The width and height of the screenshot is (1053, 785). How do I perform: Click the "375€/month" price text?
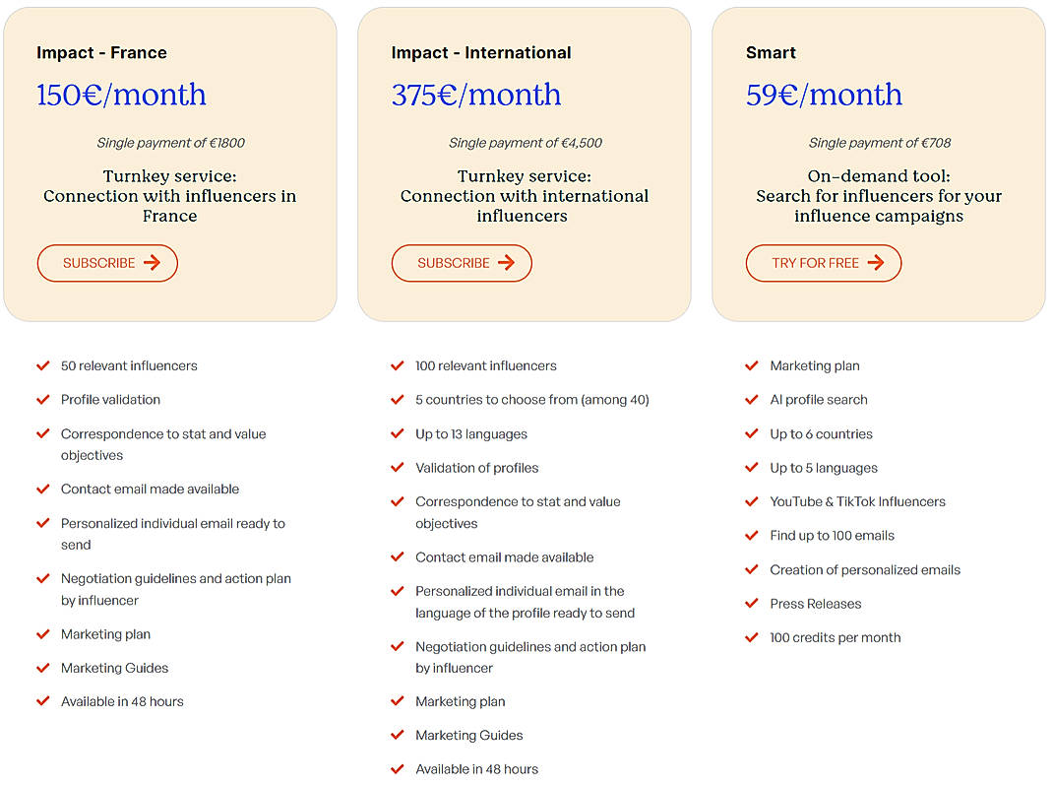(476, 95)
